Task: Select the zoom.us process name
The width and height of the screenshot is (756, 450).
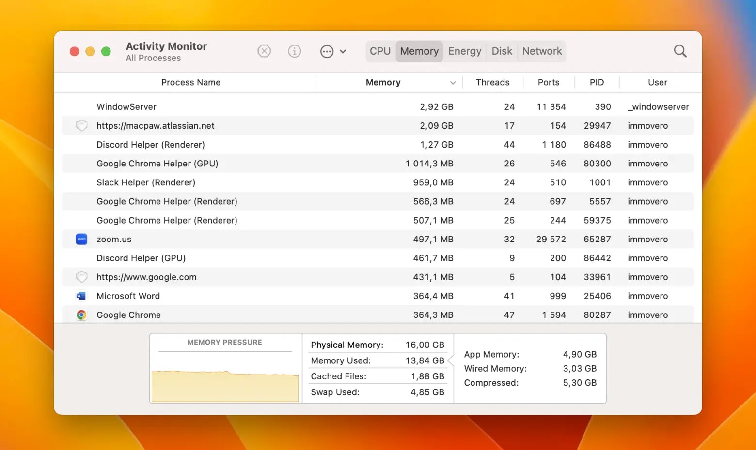Action: coord(114,239)
